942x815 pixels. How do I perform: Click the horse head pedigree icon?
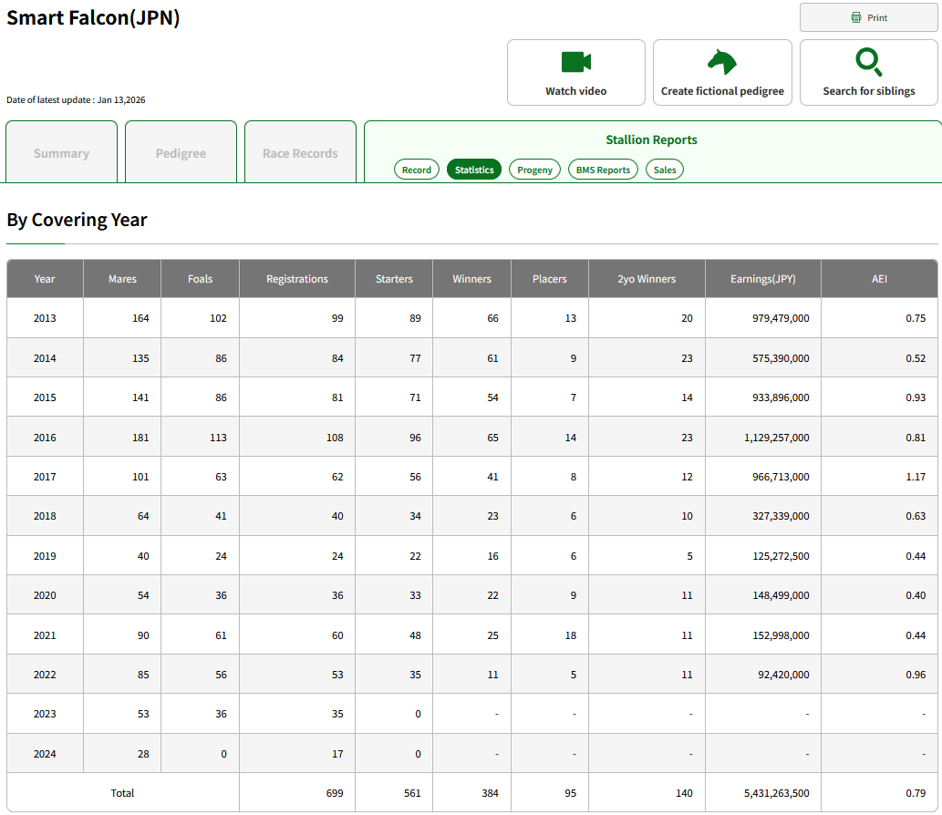pyautogui.click(x=722, y=62)
